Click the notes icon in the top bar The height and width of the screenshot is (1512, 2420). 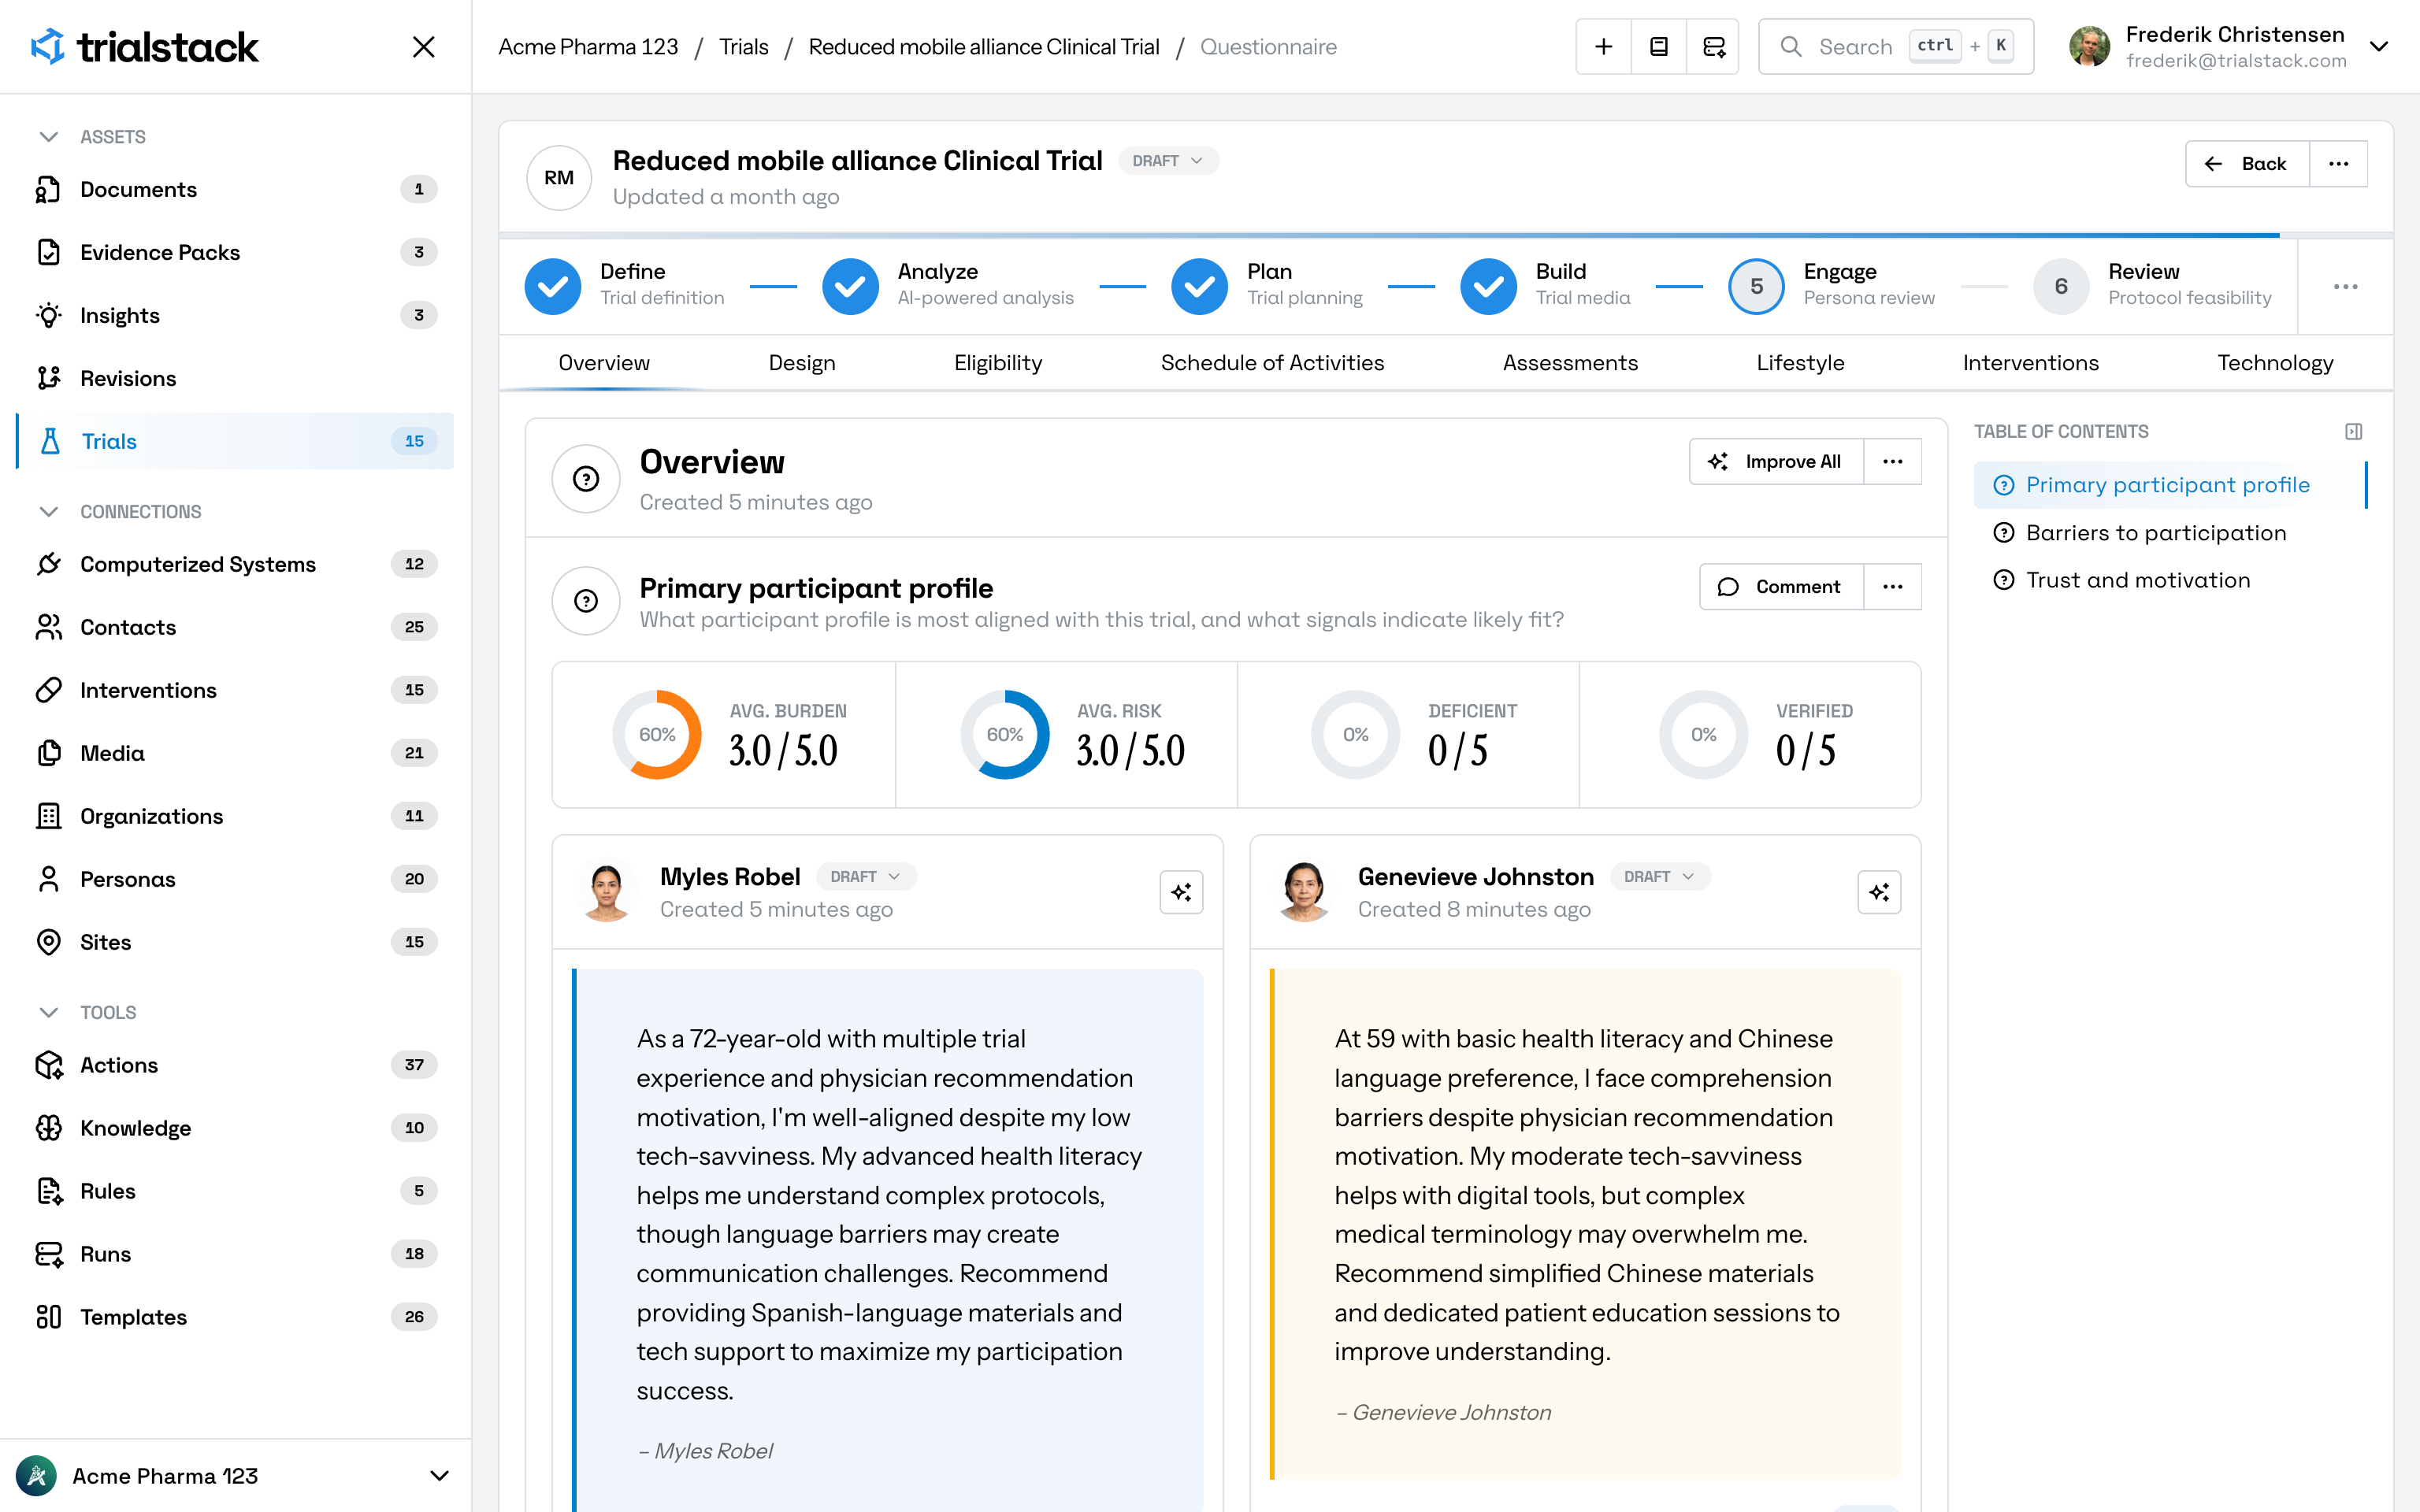coord(1658,47)
